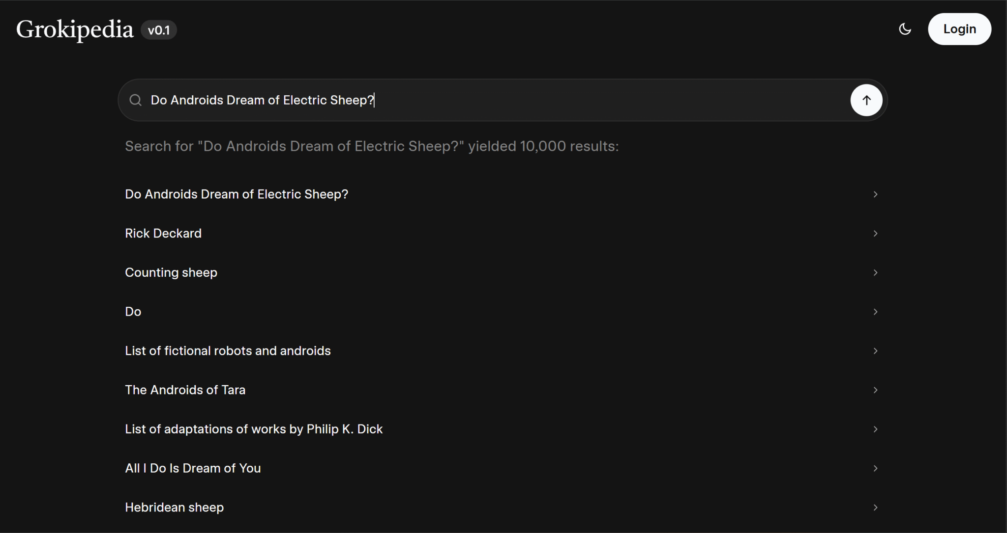Click chevron next to Counting sheep
This screenshot has height=533, width=1007.
tap(875, 272)
